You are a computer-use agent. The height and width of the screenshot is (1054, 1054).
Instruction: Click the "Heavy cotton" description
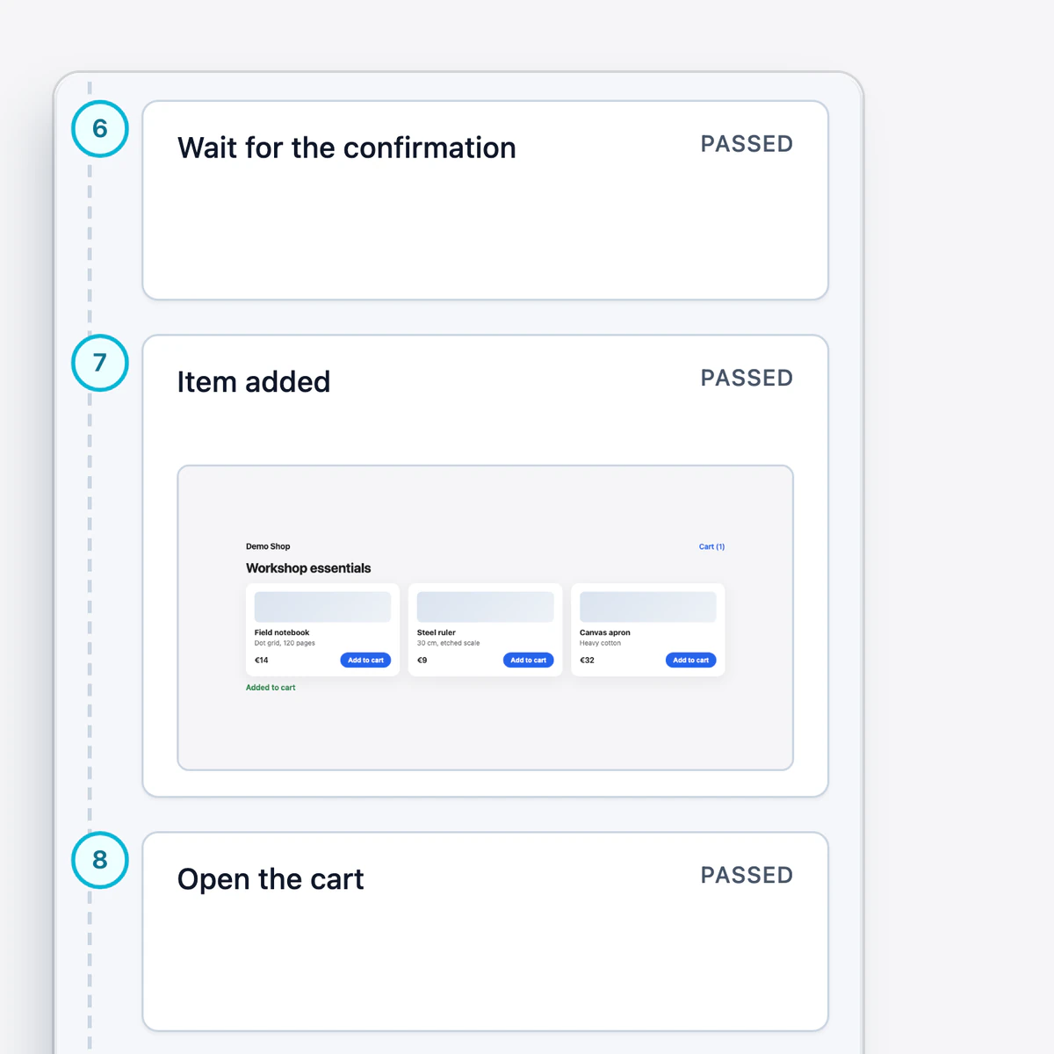(x=601, y=643)
